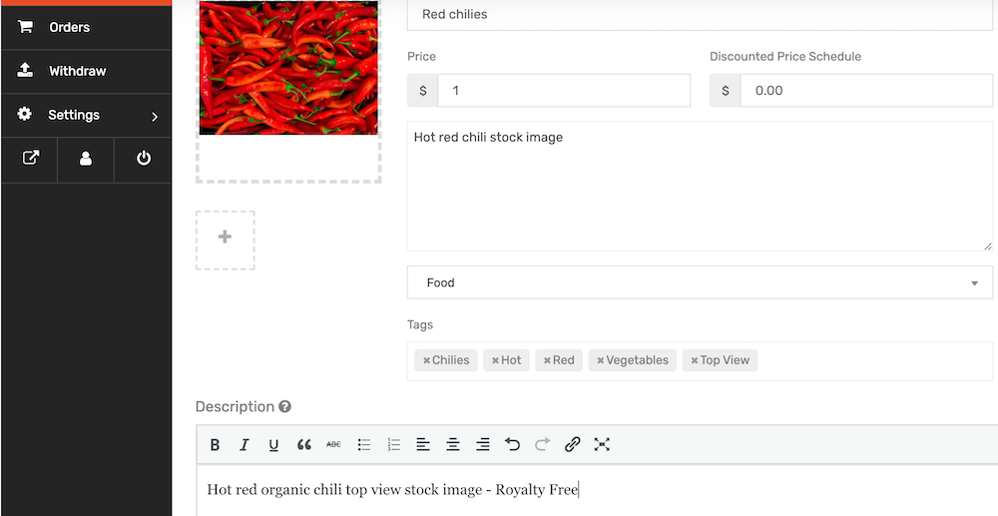
Task: Toggle bold formatting in the description editor
Action: 216,445
